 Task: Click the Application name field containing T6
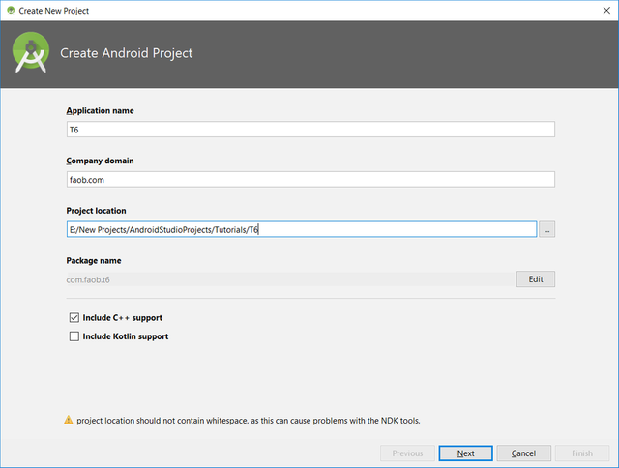click(310, 130)
